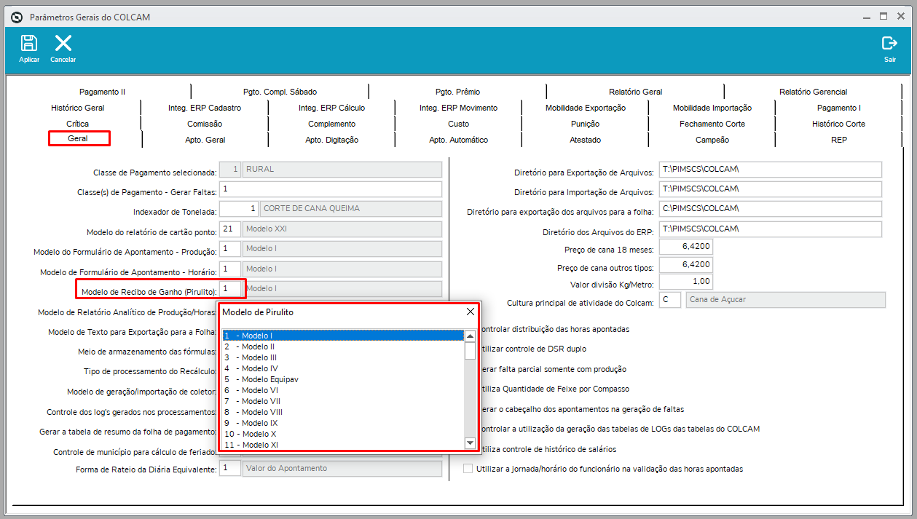
Task: Open the Integ. ERP Cálculo tab
Action: tap(331, 108)
